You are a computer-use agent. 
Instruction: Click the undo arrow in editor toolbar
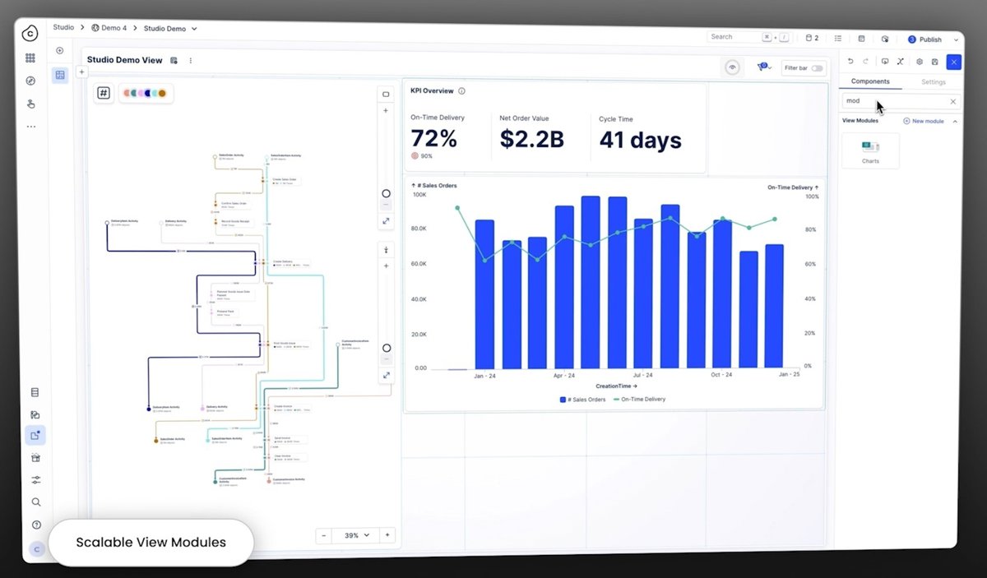(x=850, y=62)
